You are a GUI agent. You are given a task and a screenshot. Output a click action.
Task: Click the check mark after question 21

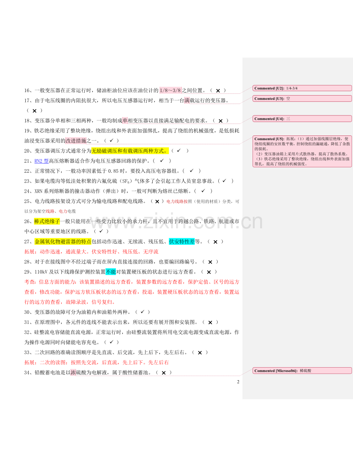[x=162, y=161]
